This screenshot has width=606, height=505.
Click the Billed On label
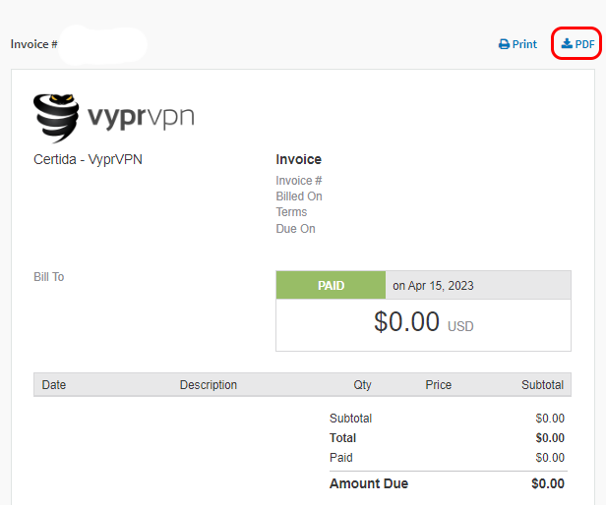pos(299,196)
